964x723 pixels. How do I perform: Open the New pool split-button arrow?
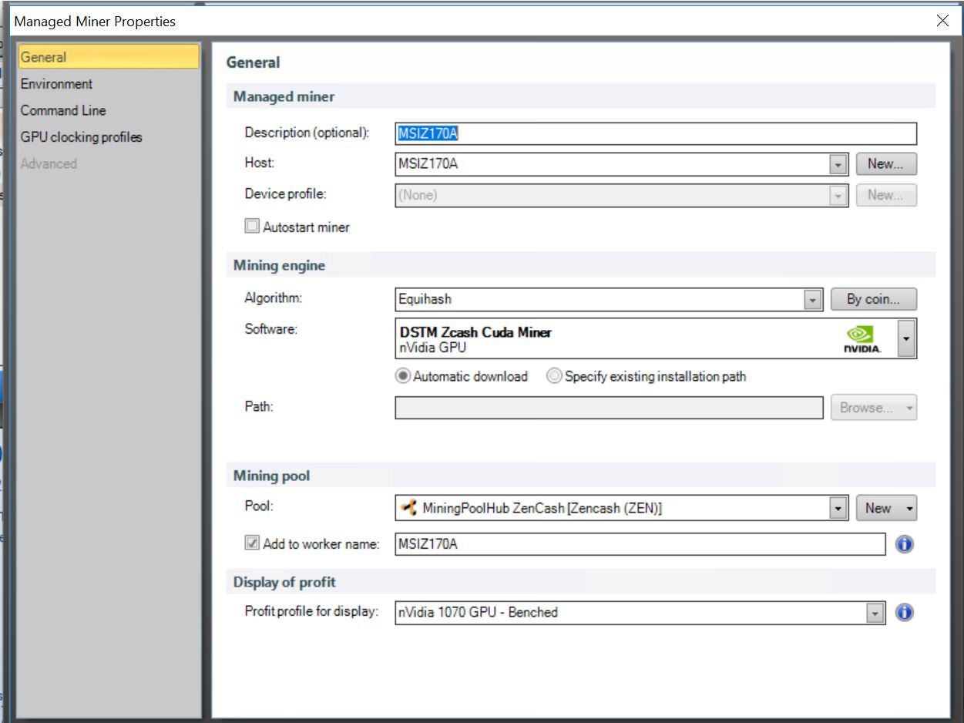(909, 508)
